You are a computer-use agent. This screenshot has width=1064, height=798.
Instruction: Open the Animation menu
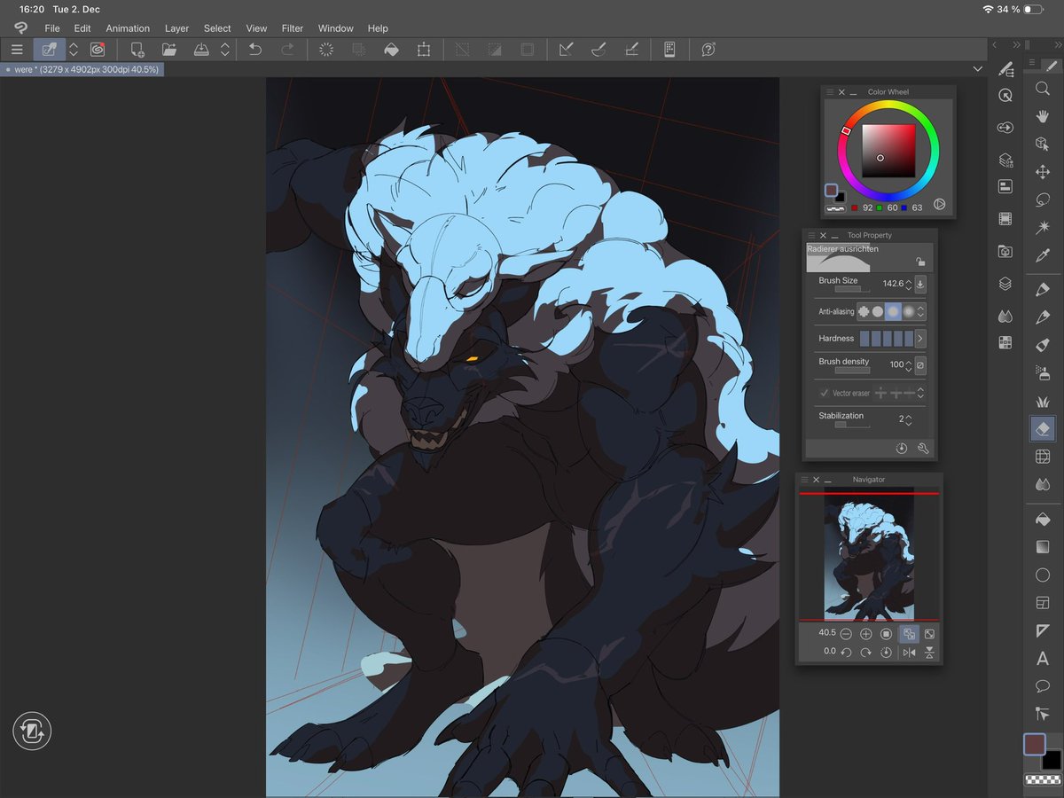[x=128, y=27]
